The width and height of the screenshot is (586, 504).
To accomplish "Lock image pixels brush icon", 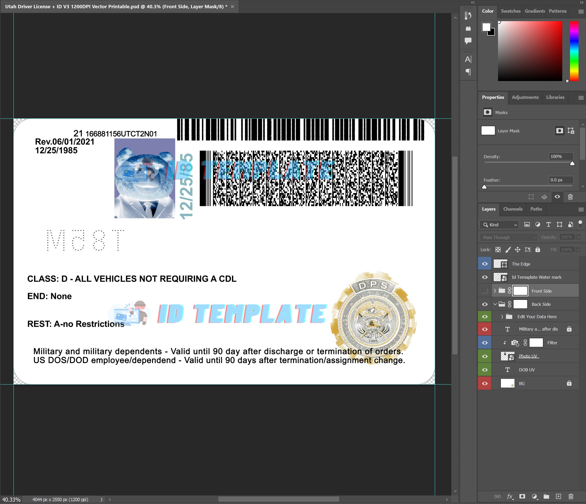I will 508,250.
